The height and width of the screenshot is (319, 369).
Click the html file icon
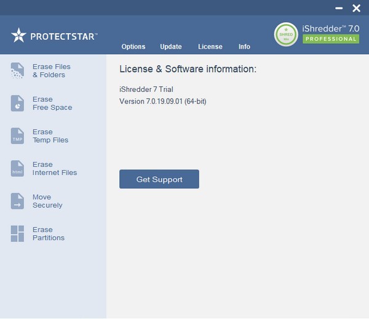tap(17, 169)
